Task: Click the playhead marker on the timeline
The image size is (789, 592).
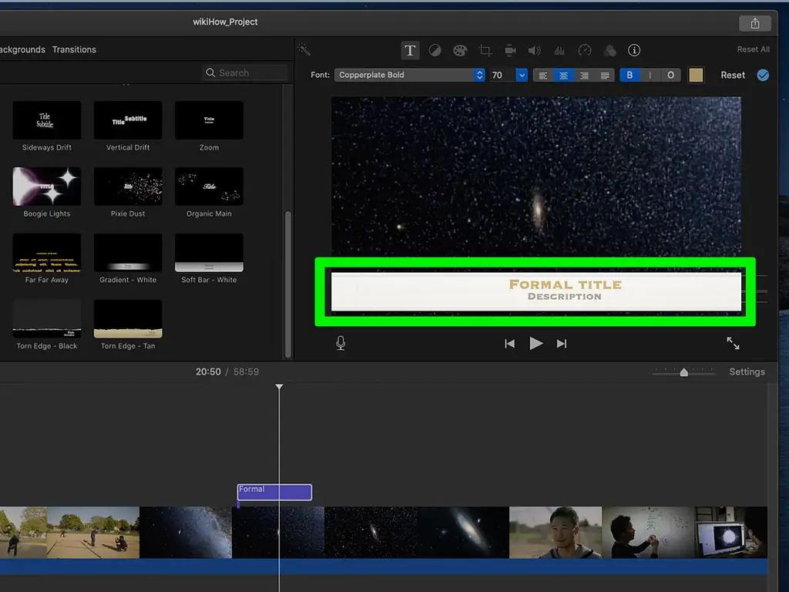Action: pyautogui.click(x=279, y=387)
